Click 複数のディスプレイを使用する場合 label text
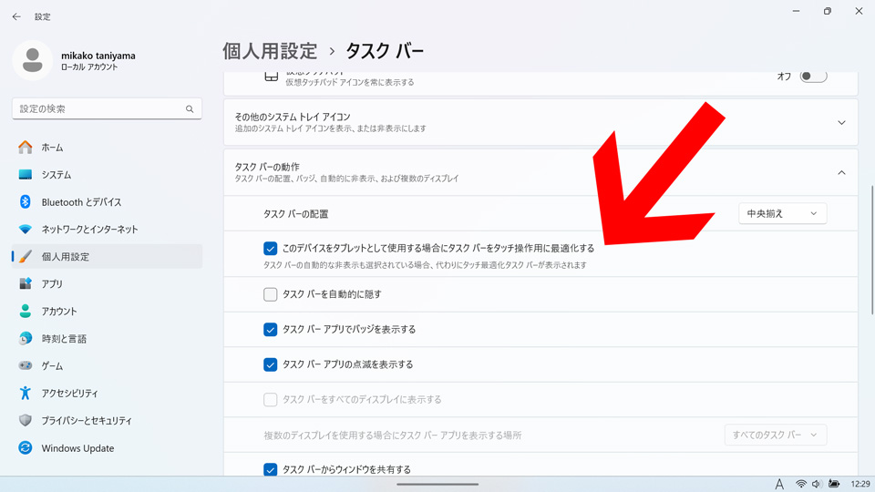The width and height of the screenshot is (875, 492). (x=392, y=436)
